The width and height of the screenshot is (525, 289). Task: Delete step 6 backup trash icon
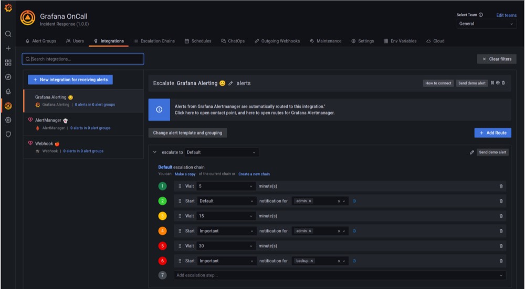[x=501, y=261]
